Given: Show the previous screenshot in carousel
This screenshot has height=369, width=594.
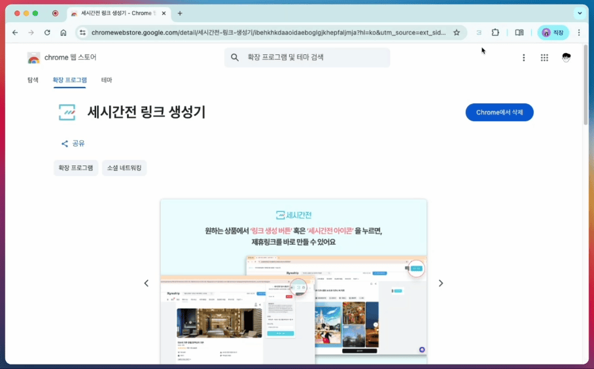Looking at the screenshot, I should pos(147,283).
